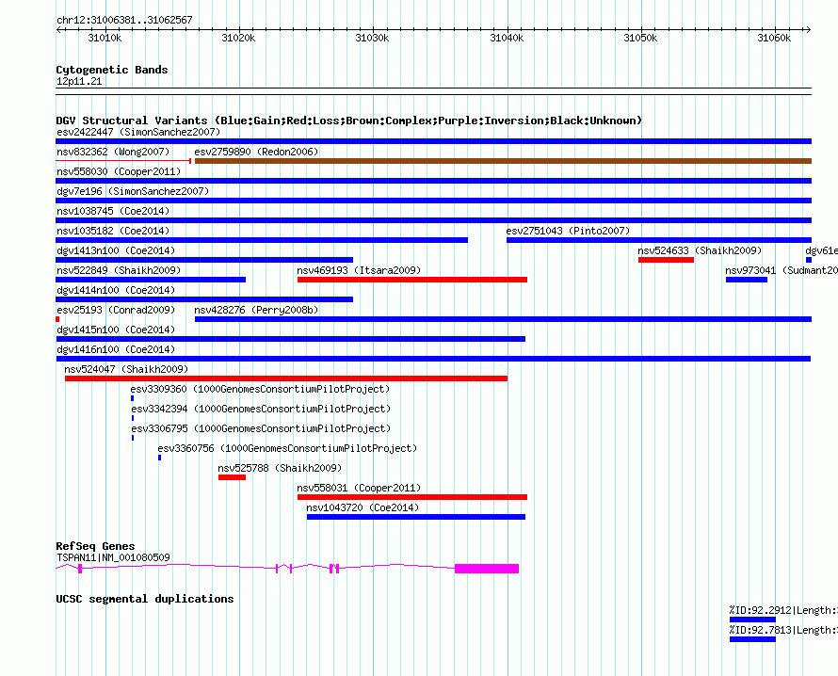The height and width of the screenshot is (676, 838).
Task: Click UCSC segmental duplications track title
Action: (145, 599)
